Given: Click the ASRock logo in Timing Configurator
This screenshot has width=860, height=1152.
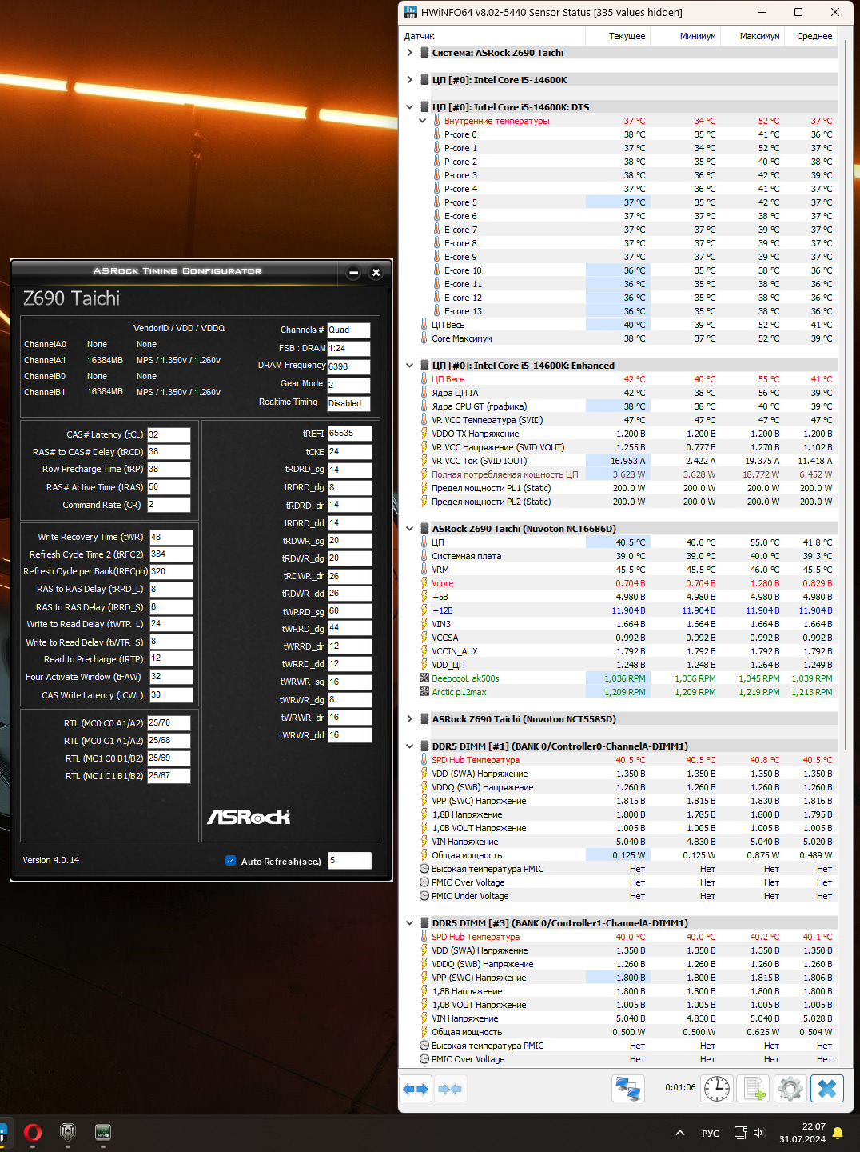Looking at the screenshot, I should (249, 816).
